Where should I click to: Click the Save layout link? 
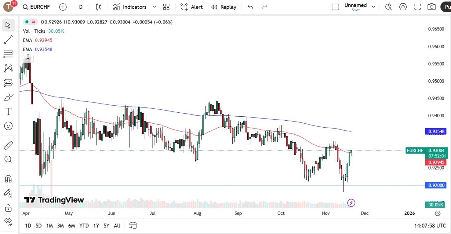pos(355,10)
